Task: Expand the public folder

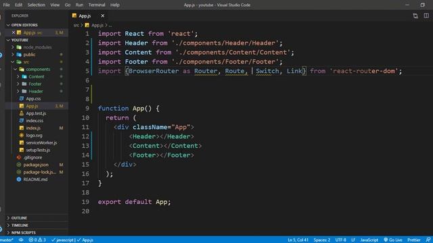Action: click(x=29, y=55)
